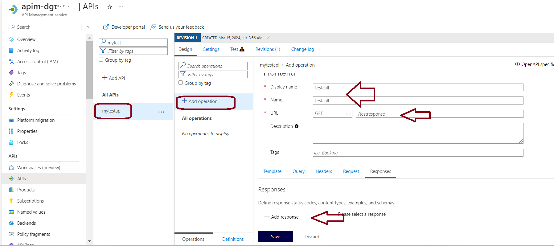Click the Diagnose and solve problems wrench icon

[11, 84]
